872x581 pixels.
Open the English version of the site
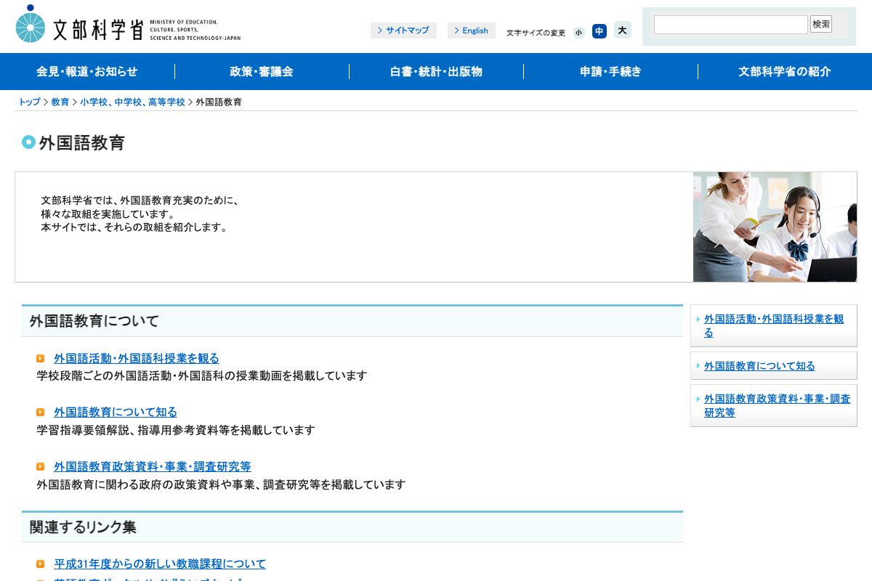pyautogui.click(x=472, y=31)
